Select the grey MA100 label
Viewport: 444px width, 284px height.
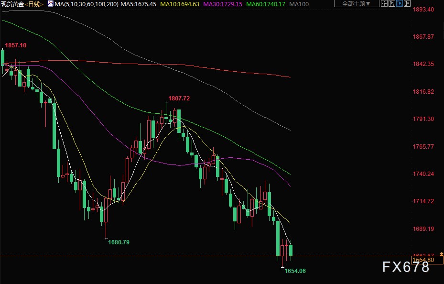(299, 4)
